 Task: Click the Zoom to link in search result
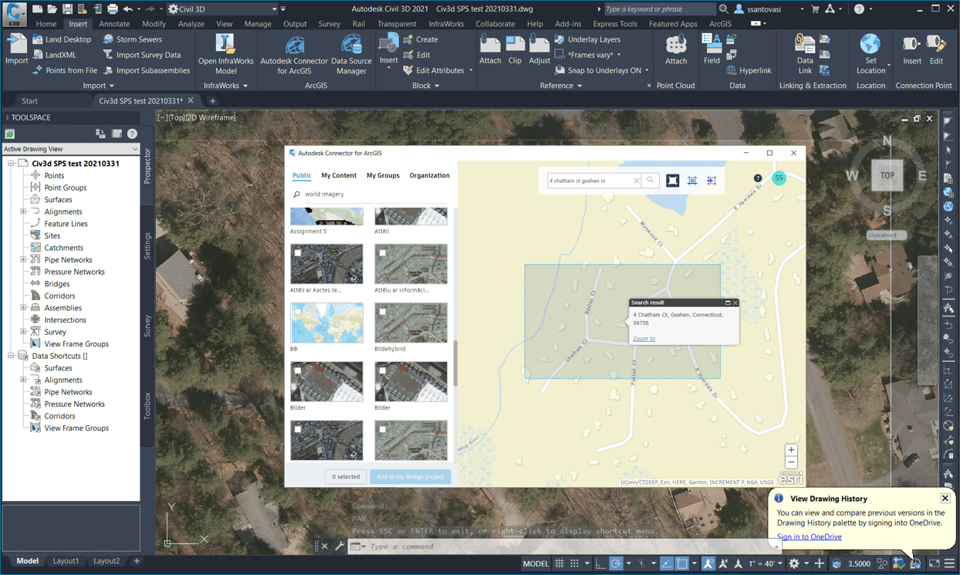point(644,339)
